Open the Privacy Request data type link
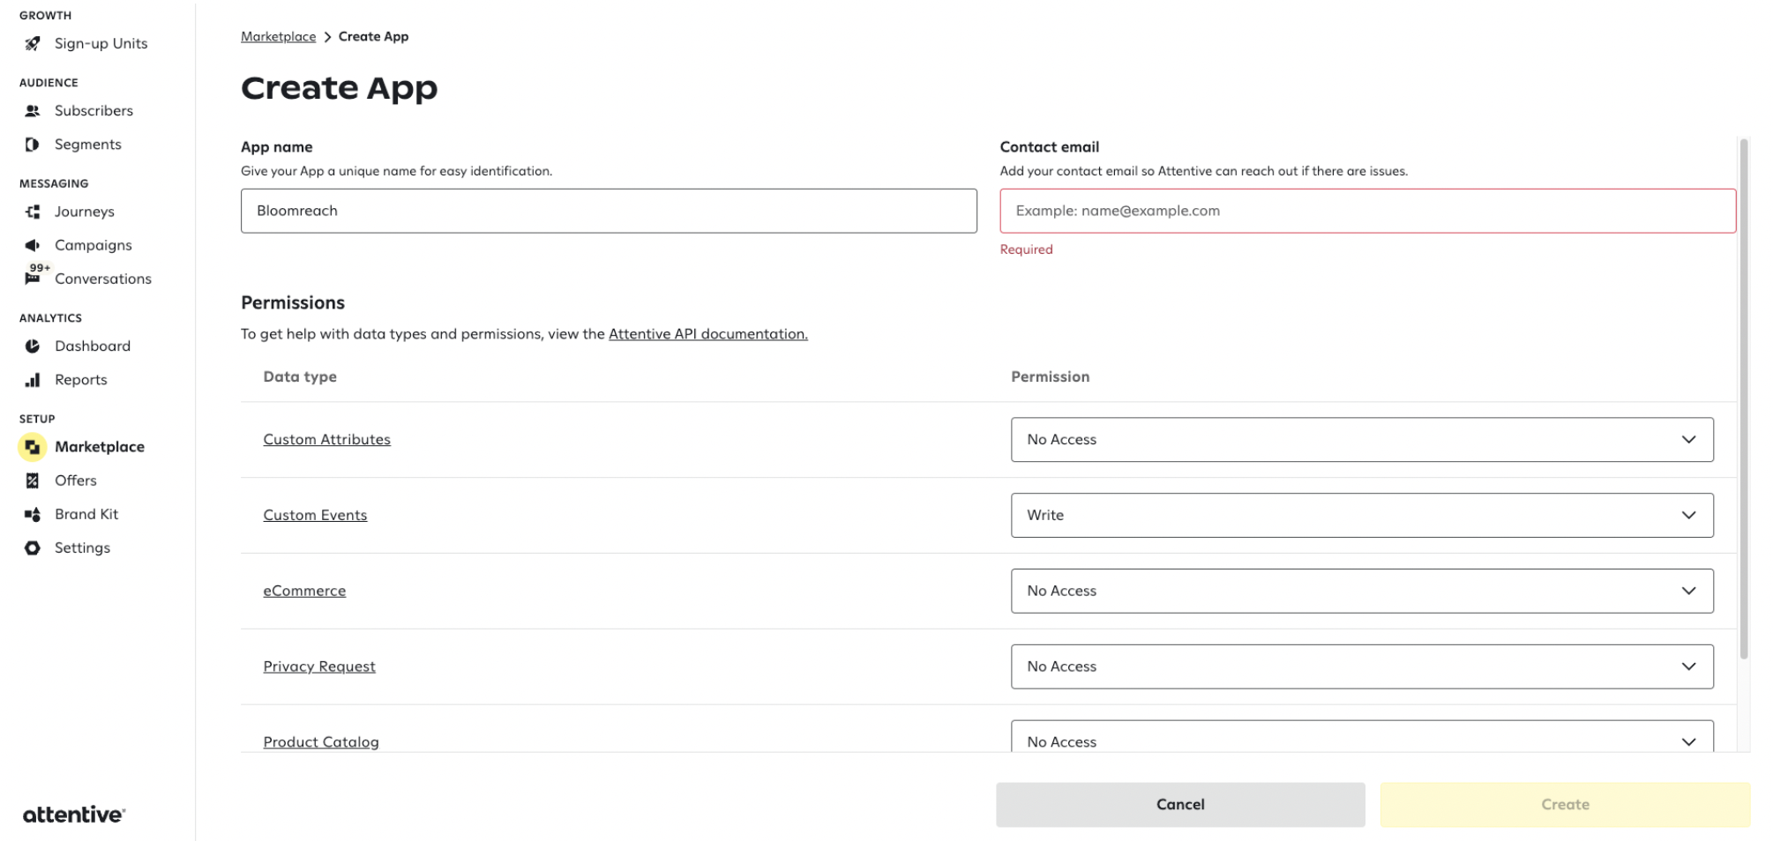The image size is (1773, 841). point(319,666)
